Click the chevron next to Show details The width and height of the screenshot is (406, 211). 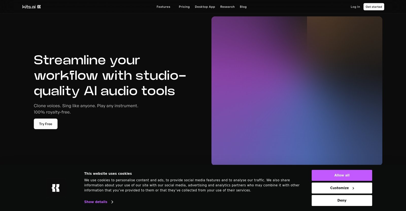pos(112,202)
